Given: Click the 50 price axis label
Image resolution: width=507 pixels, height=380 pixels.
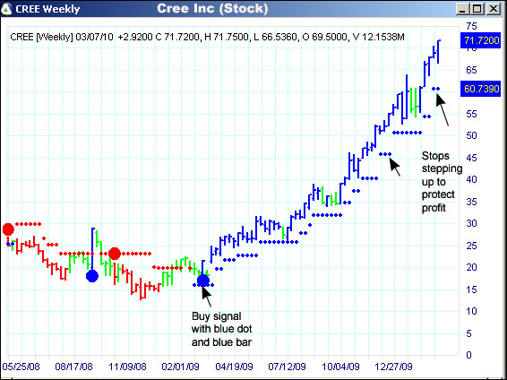Looking at the screenshot, I should point(471,135).
